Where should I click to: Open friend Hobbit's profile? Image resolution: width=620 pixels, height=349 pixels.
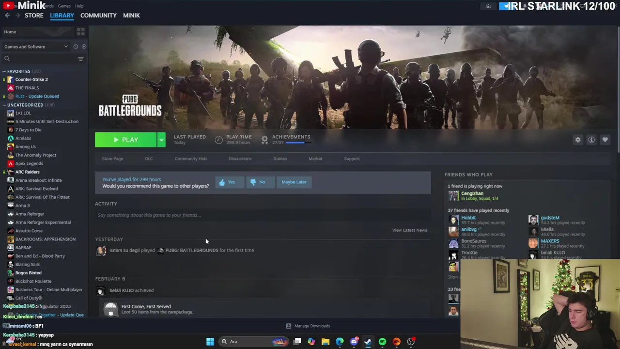pos(468,218)
